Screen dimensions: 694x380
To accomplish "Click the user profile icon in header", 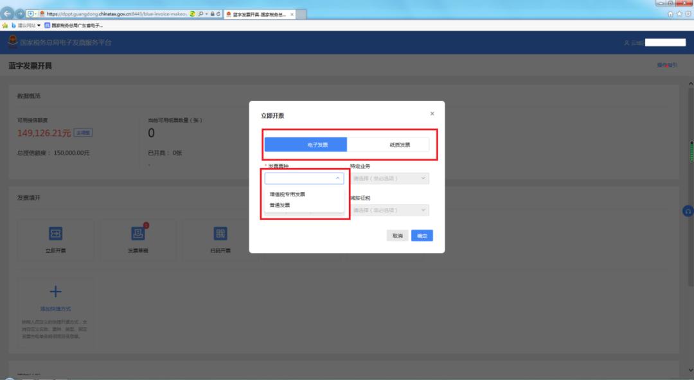I will [627, 43].
